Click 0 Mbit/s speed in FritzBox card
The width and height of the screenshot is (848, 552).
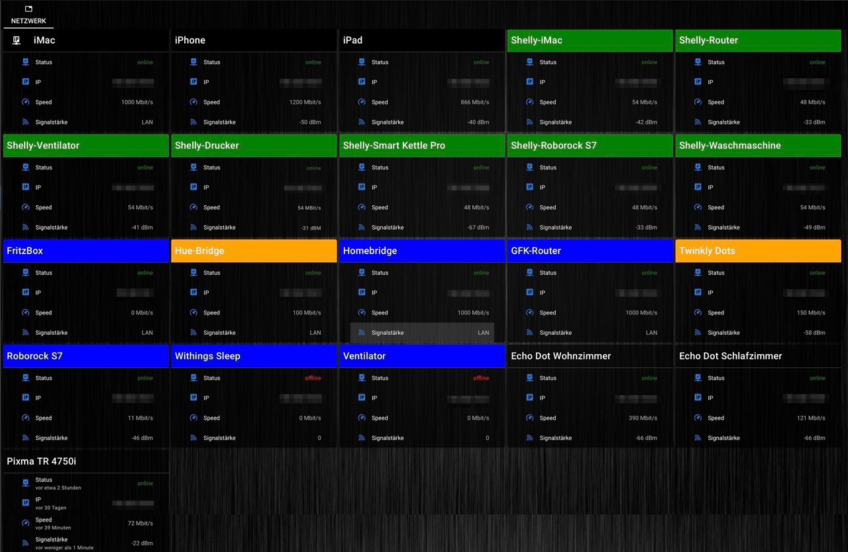(x=142, y=312)
